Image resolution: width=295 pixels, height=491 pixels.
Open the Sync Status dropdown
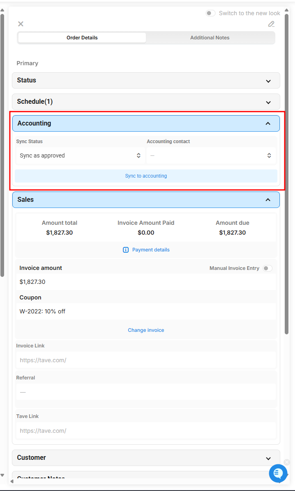click(x=80, y=155)
